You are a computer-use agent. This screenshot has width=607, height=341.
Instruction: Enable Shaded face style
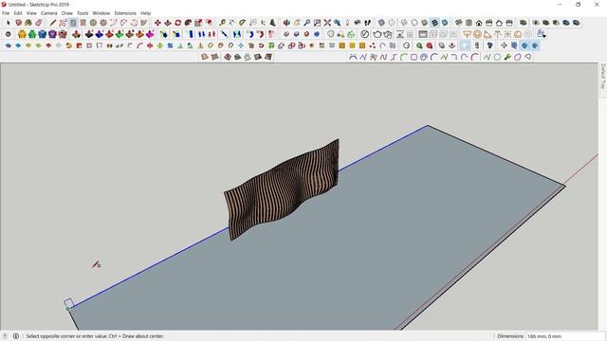(x=424, y=23)
